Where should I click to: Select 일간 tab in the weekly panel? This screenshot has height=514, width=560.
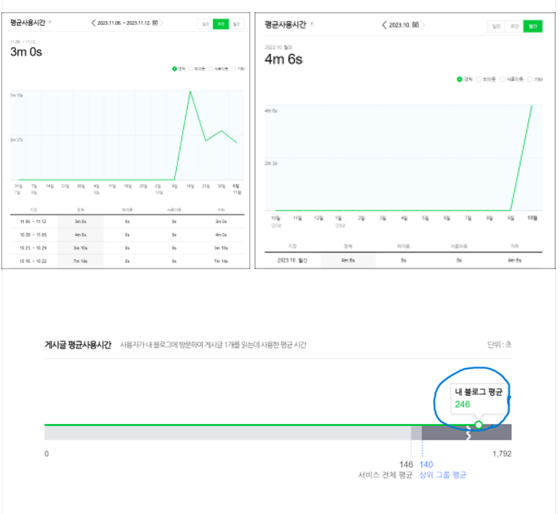tap(205, 24)
